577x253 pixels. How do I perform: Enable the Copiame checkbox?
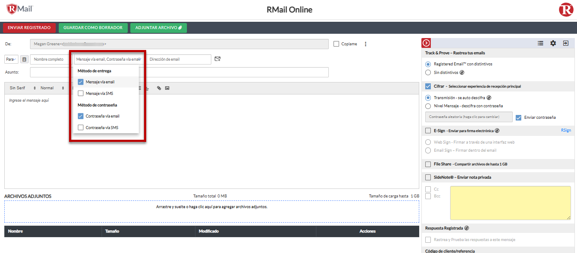pyautogui.click(x=336, y=44)
